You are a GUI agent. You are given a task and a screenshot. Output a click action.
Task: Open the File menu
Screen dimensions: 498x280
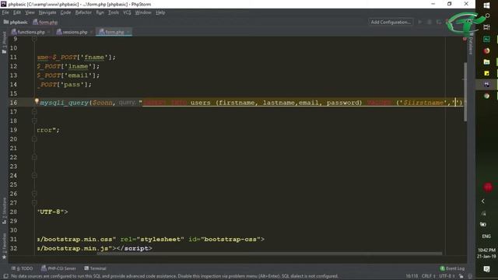tap(5, 12)
